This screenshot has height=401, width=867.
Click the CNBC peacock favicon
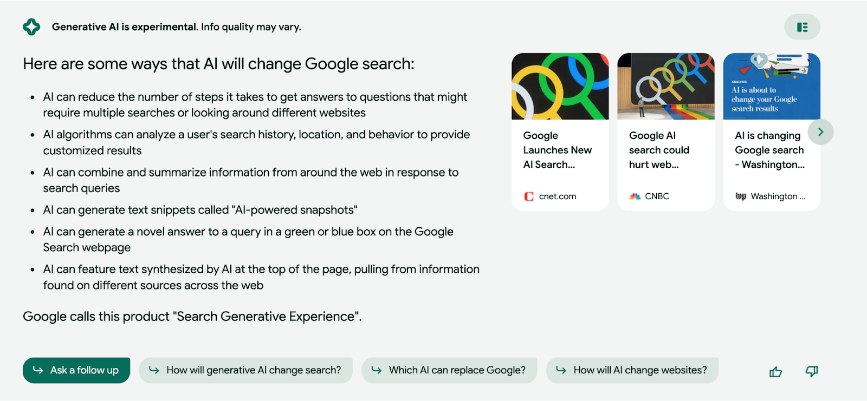[x=635, y=196]
